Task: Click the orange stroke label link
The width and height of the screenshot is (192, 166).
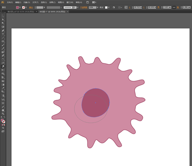Action: tap(31, 8)
